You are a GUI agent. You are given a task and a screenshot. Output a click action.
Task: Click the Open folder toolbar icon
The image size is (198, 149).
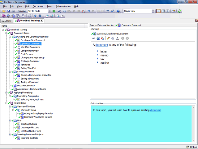[x=4, y=11]
